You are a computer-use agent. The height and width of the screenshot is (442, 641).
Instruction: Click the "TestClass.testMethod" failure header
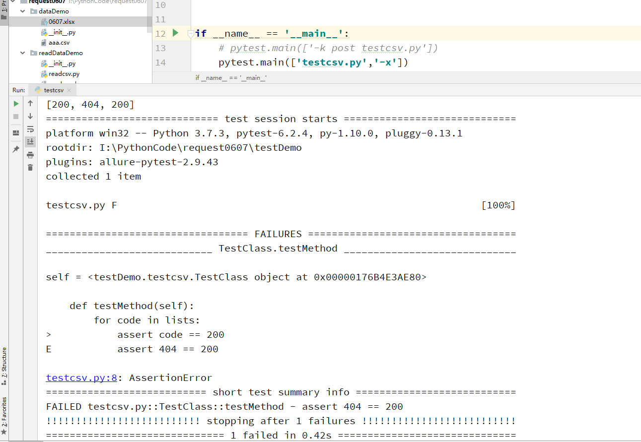(x=278, y=248)
